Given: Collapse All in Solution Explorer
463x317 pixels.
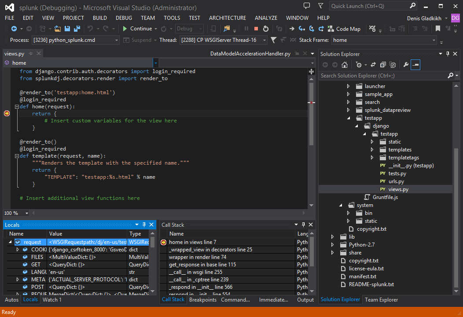Looking at the screenshot, I should tap(383, 65).
